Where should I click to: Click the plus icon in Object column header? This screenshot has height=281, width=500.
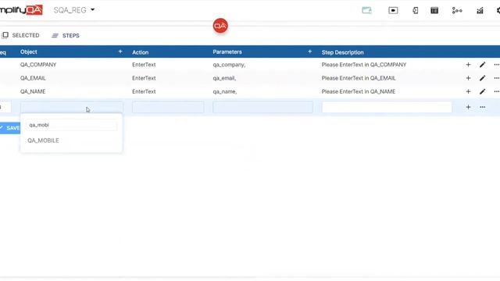click(120, 52)
